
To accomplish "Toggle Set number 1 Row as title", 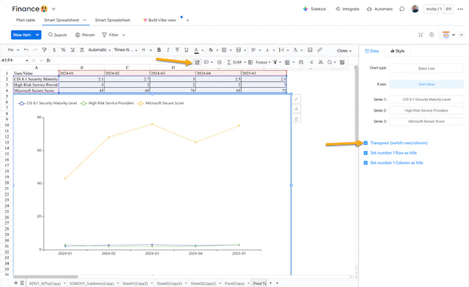I will click(366, 153).
